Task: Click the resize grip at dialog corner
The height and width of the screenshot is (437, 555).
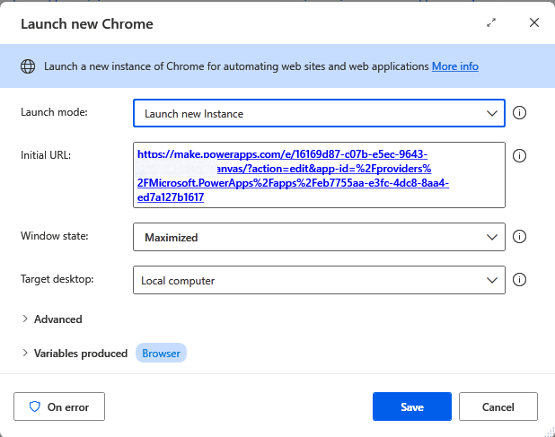Action: click(x=550, y=432)
